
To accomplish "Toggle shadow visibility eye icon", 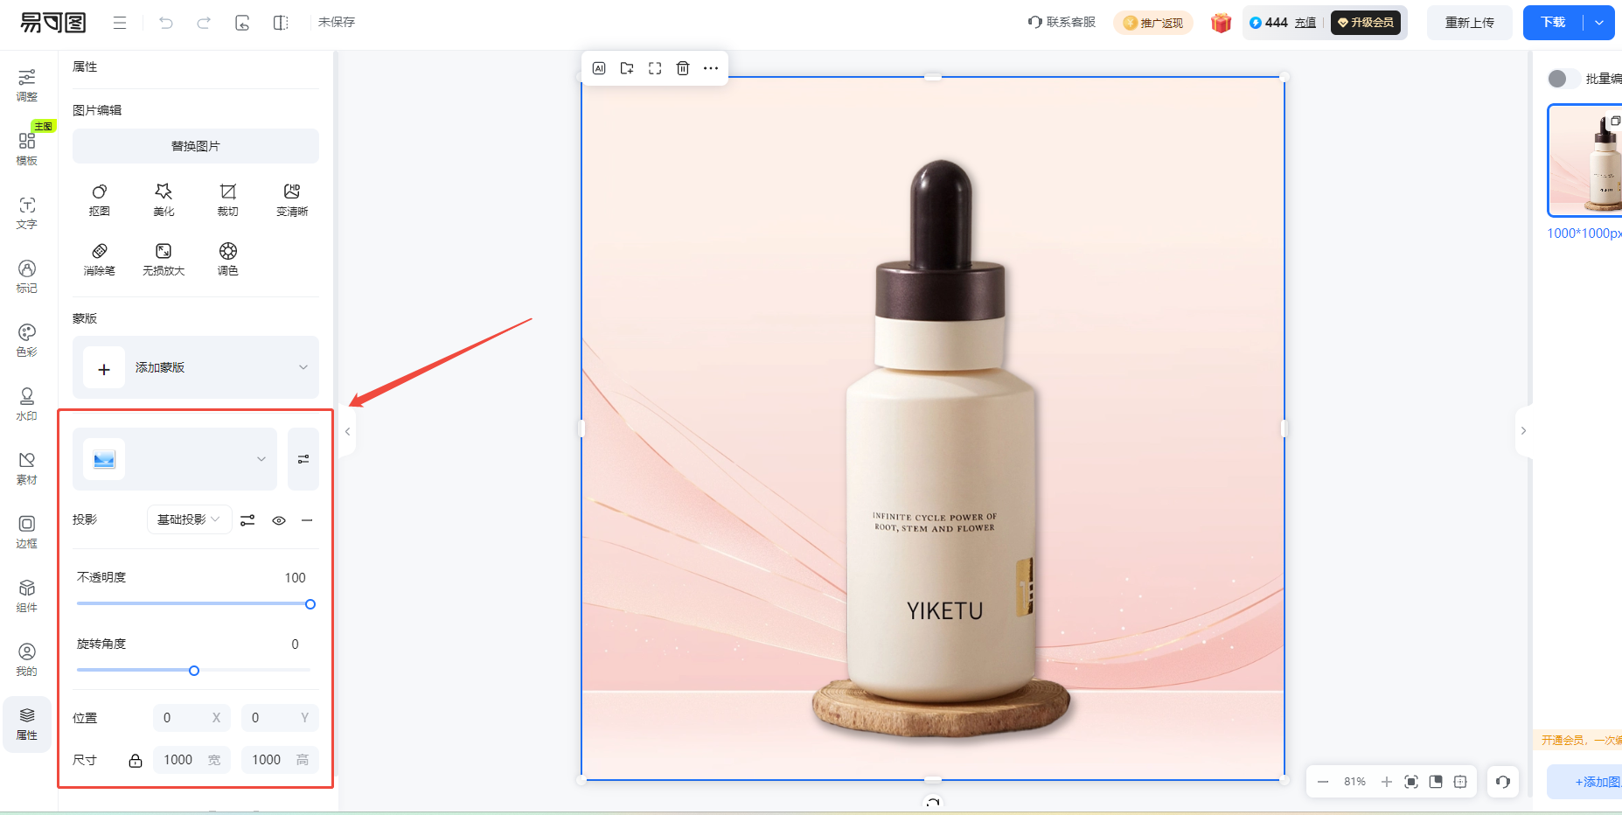I will click(279, 520).
